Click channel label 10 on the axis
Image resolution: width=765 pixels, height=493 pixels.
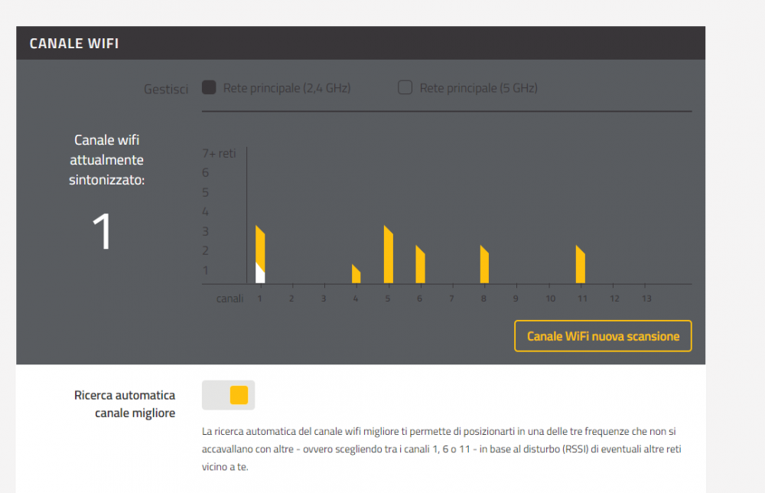pos(550,299)
